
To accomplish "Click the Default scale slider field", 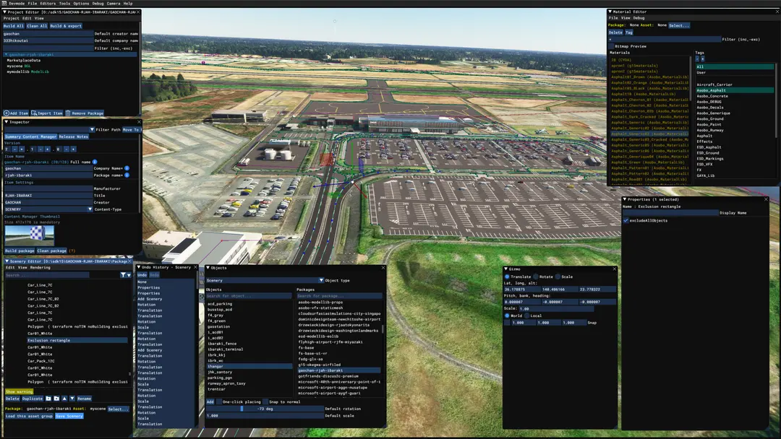I will pos(265,416).
